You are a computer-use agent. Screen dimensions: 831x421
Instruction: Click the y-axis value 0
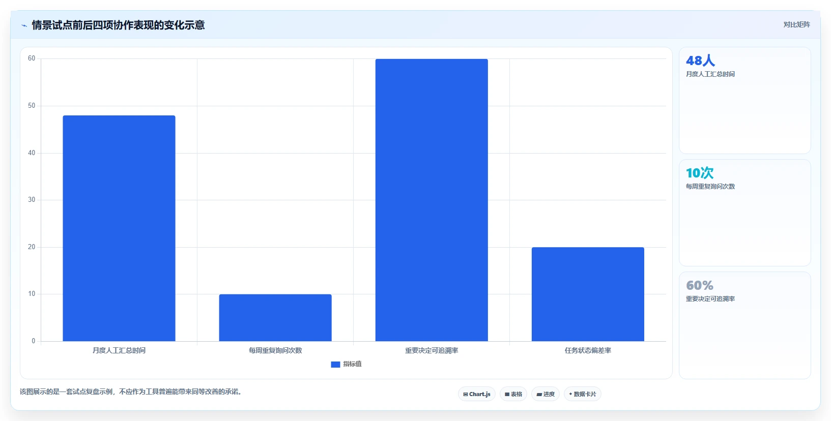pos(34,341)
